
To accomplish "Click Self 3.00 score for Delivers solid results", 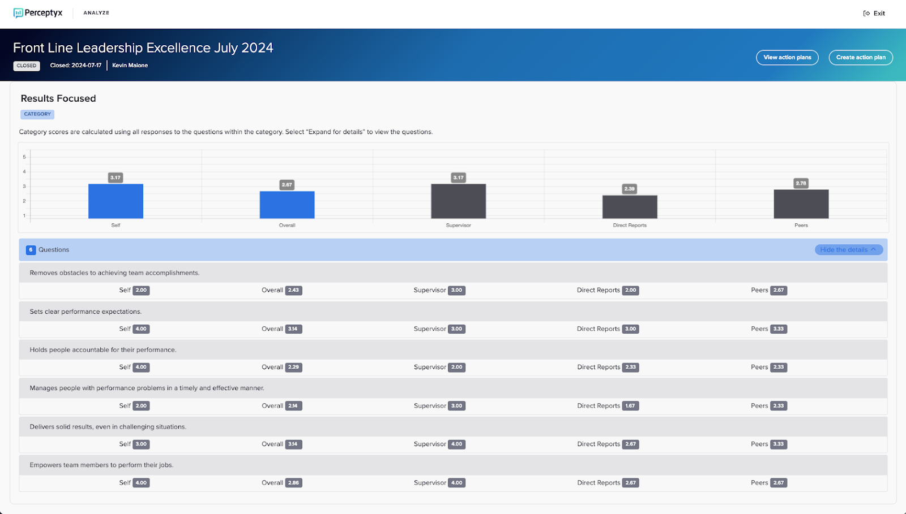I will pos(141,444).
